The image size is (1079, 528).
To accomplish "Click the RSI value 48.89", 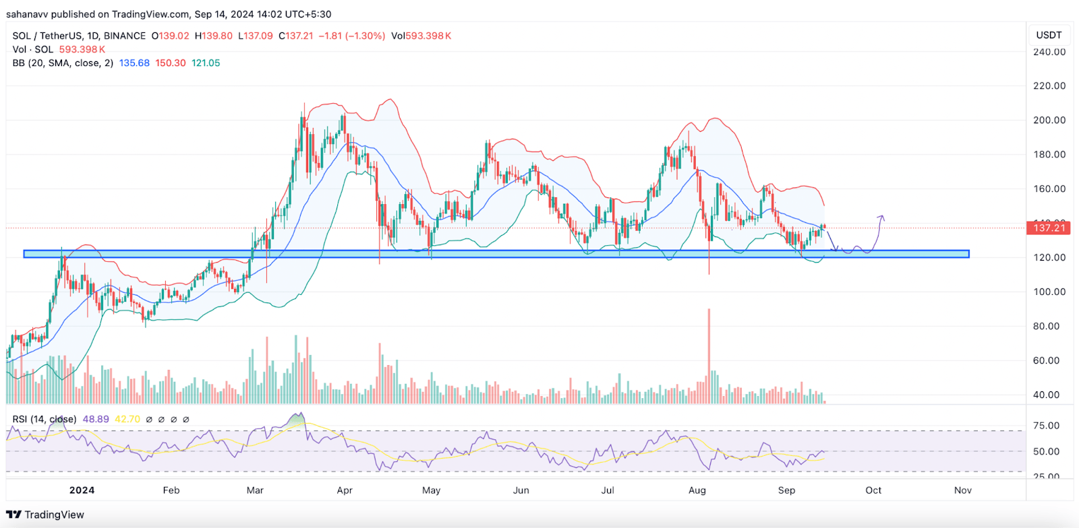I will click(x=96, y=419).
